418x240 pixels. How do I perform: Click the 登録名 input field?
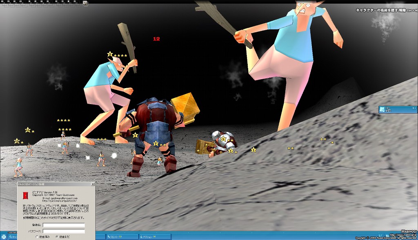(64, 225)
